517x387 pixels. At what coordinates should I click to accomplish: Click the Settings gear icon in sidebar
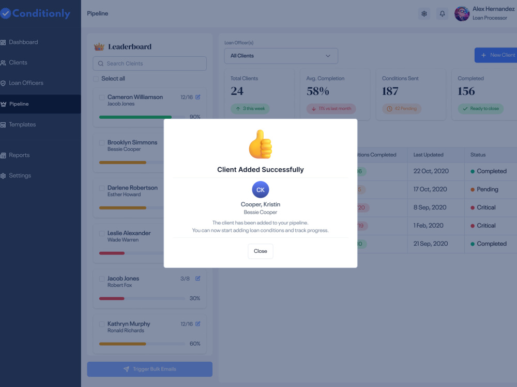[3, 176]
